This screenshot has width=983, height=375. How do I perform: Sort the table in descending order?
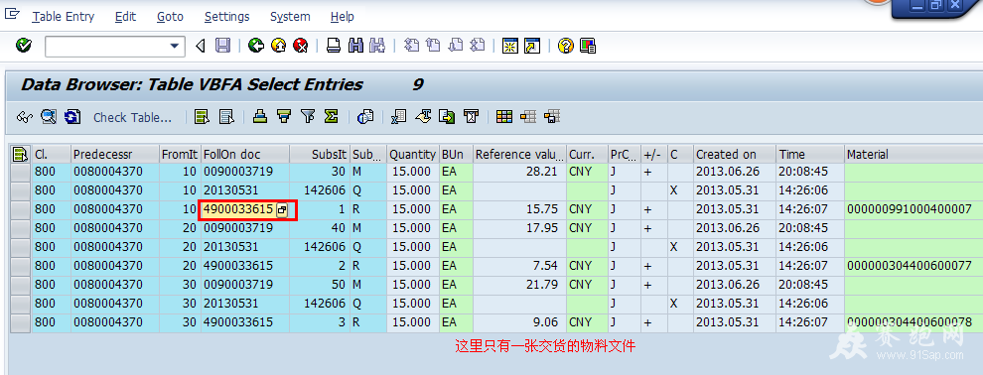[284, 116]
